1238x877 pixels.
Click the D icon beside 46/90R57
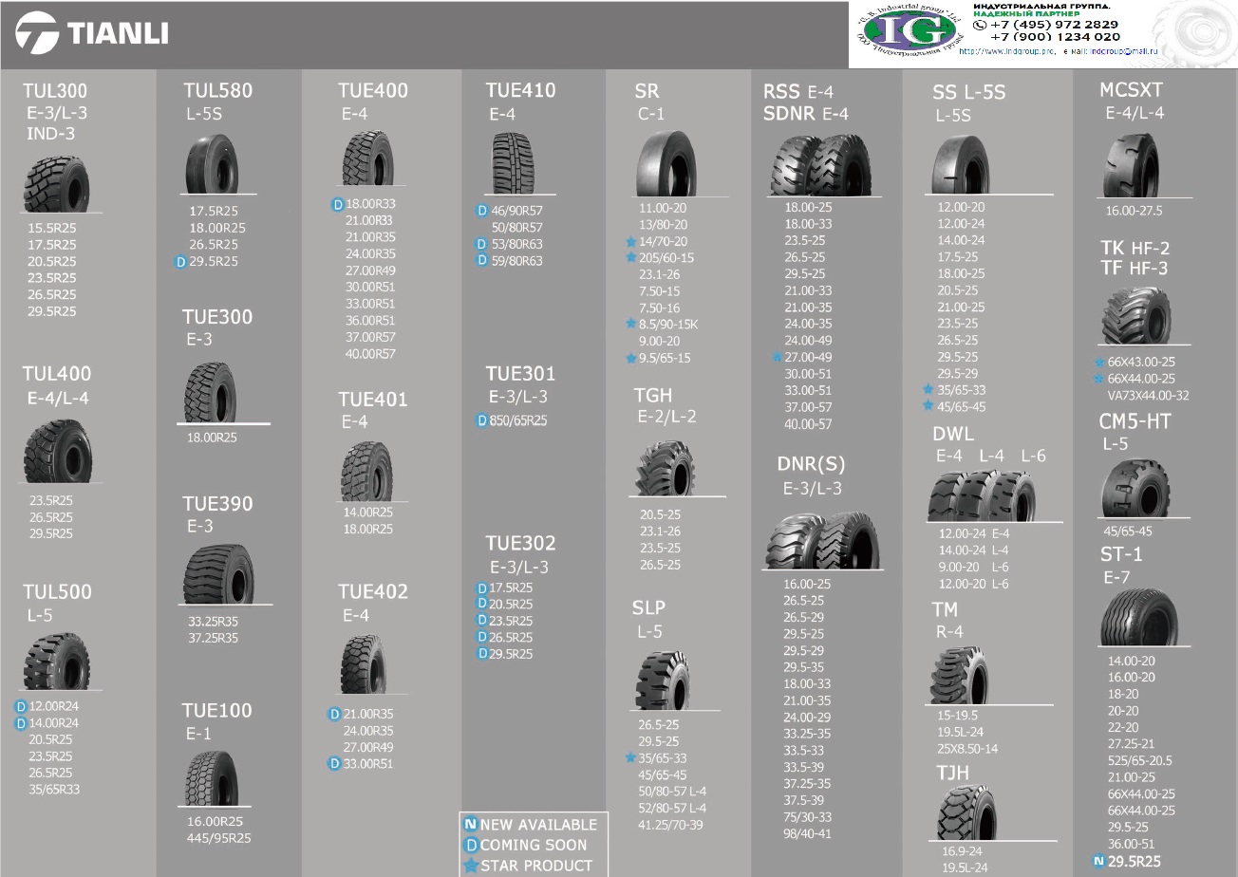click(x=482, y=211)
